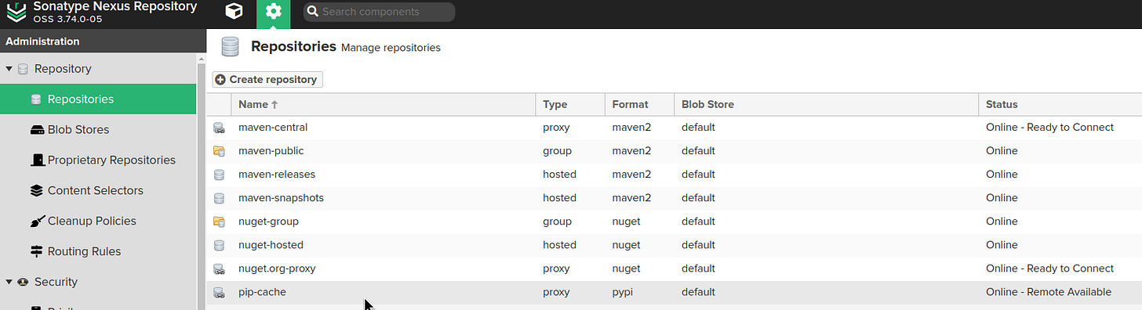Open the nuget-group repository row
This screenshot has height=310, width=1142.
tap(675, 221)
